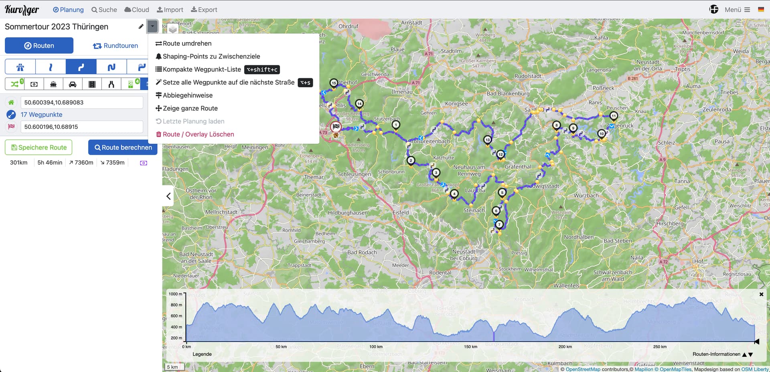The image size is (770, 372).
Task: Choose 'Zeige ganze Route' menu entry
Action: pos(190,108)
